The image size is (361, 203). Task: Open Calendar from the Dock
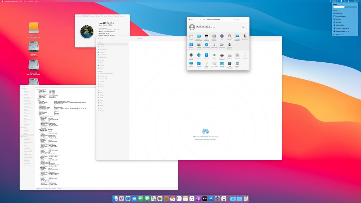pyautogui.click(x=173, y=199)
